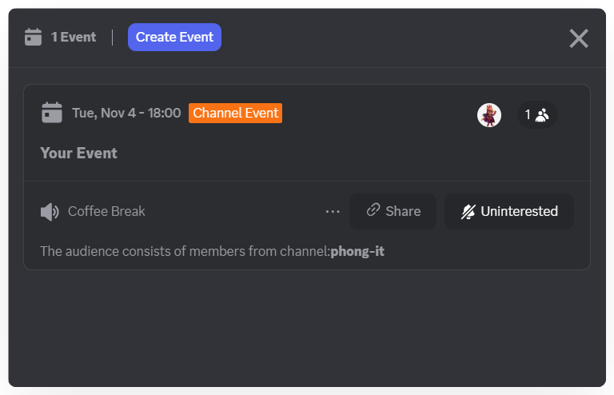614x395 pixels.
Task: Click the Tue, Nov 4 - 18:00 date
Action: point(126,113)
